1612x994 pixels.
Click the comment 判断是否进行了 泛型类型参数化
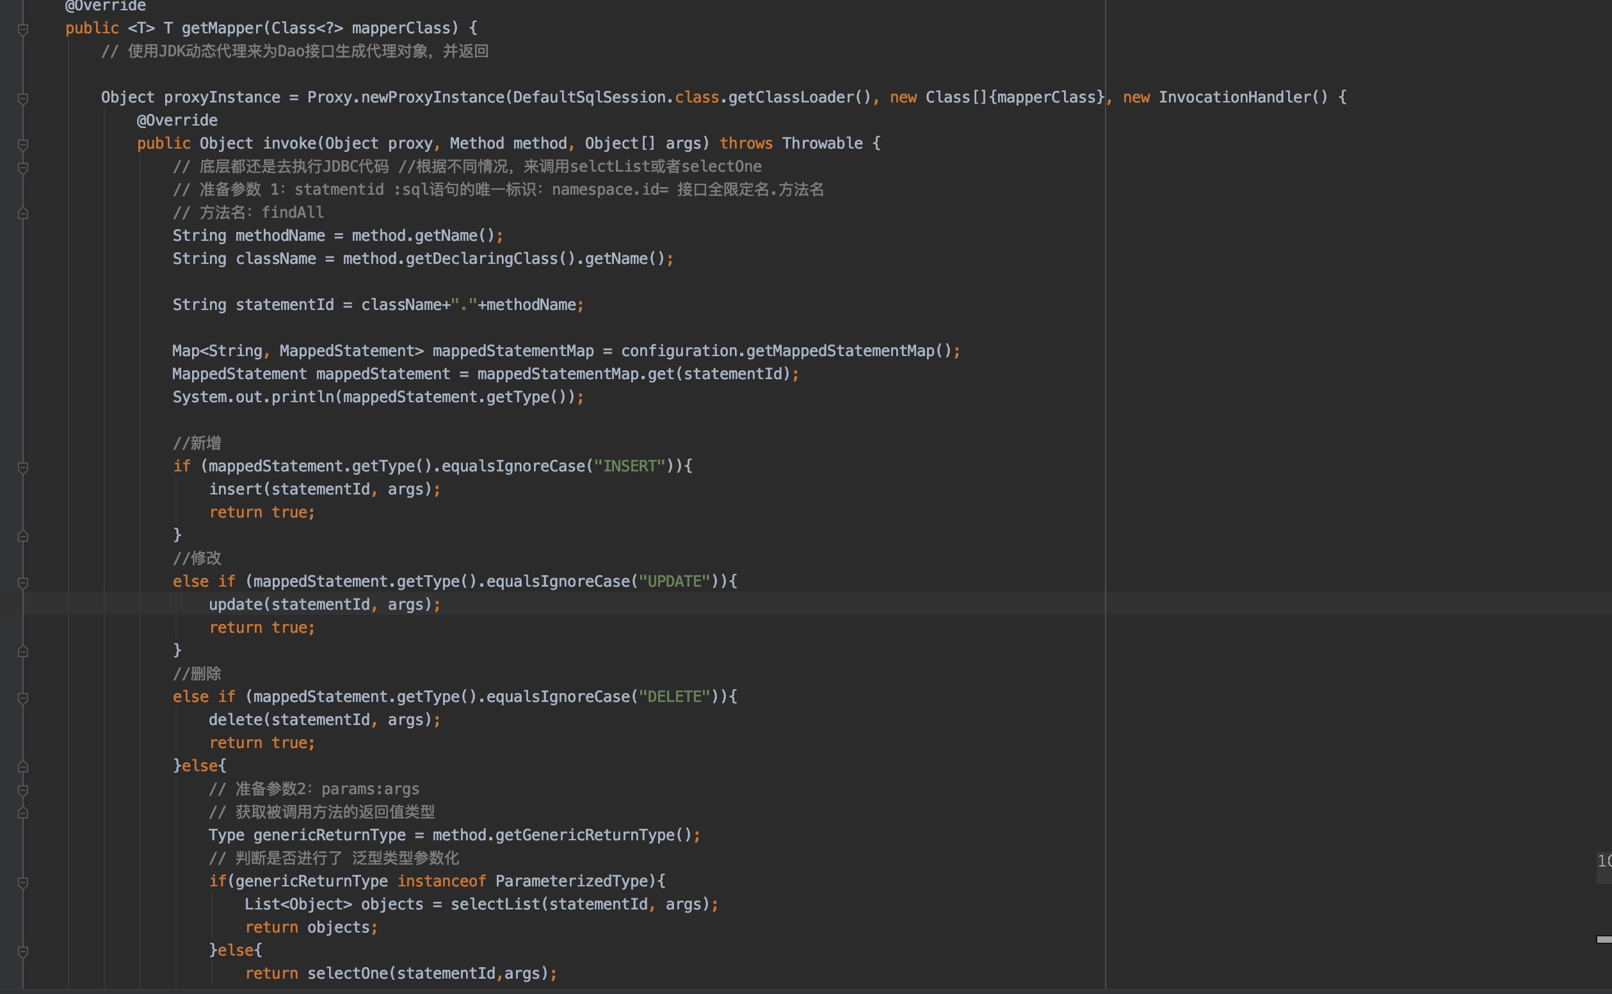[334, 858]
